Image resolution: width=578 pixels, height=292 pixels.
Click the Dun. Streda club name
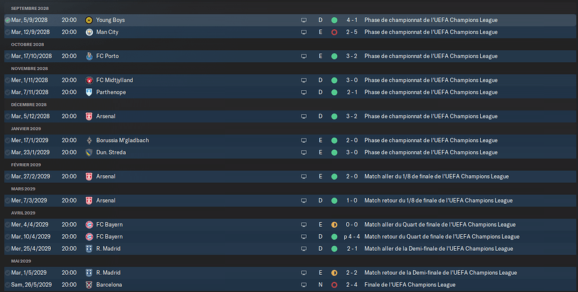tap(111, 152)
